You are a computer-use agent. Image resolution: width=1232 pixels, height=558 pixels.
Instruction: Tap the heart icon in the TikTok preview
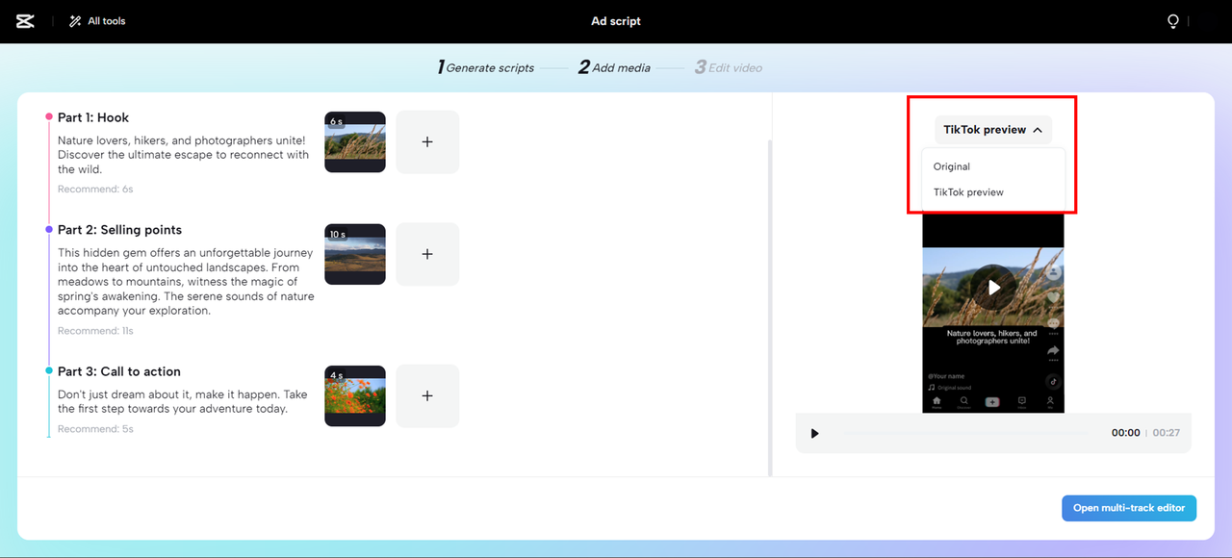(x=1053, y=298)
